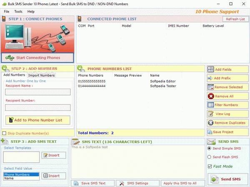Click the USB icon on Start Connecting Phones
Viewport: 250px width, 187px height.
click(10, 58)
